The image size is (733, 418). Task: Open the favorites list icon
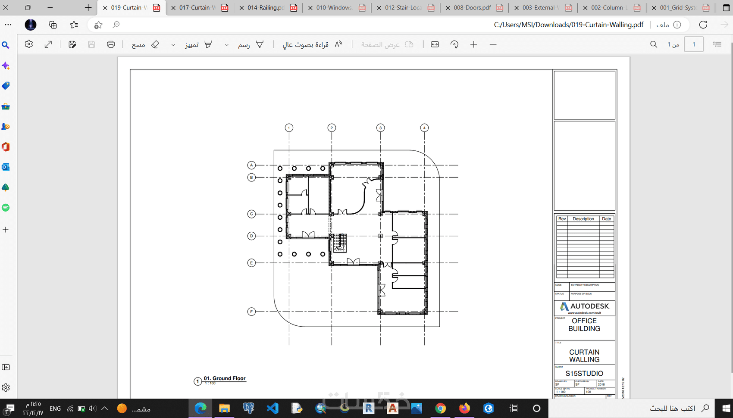(74, 25)
